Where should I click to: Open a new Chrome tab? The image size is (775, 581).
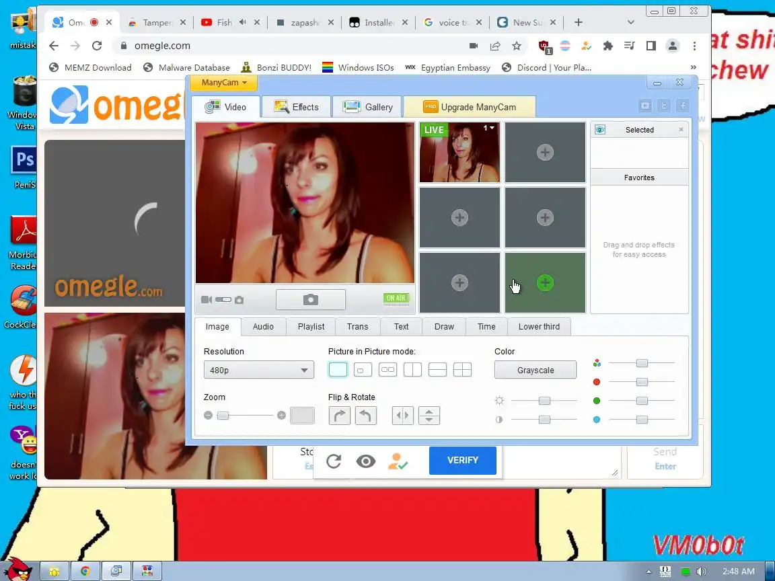coord(579,22)
